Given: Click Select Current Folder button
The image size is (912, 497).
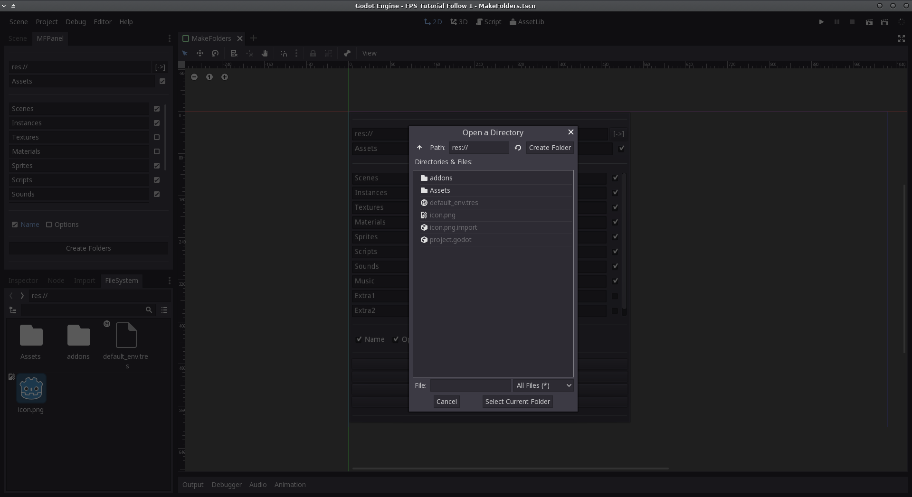Looking at the screenshot, I should (x=517, y=402).
